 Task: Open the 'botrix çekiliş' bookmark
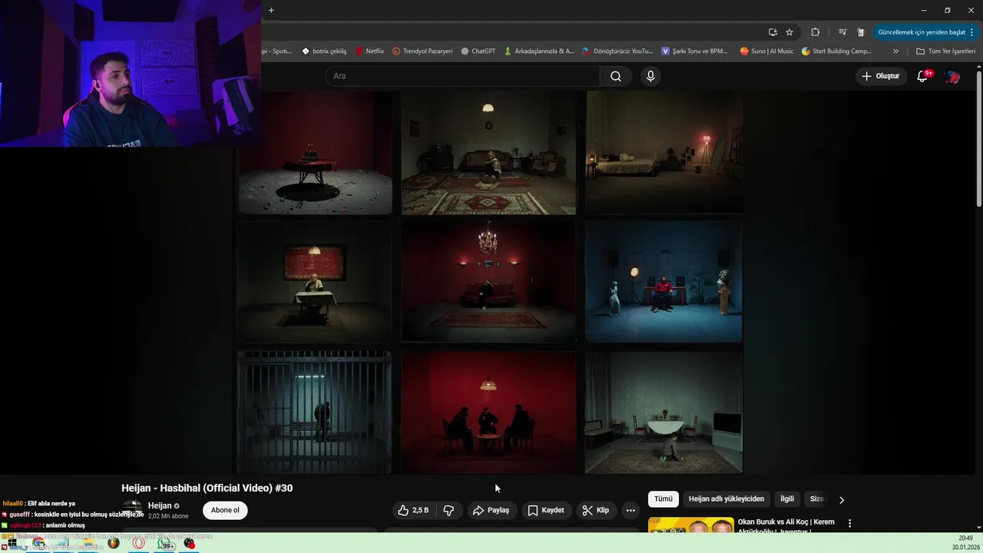(324, 51)
